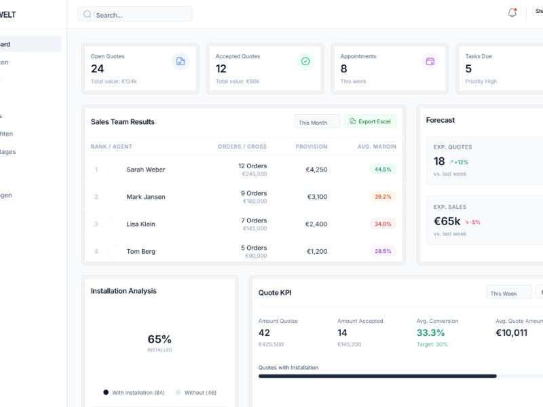
Task: Click the 44.5% margin badge
Action: click(x=383, y=170)
